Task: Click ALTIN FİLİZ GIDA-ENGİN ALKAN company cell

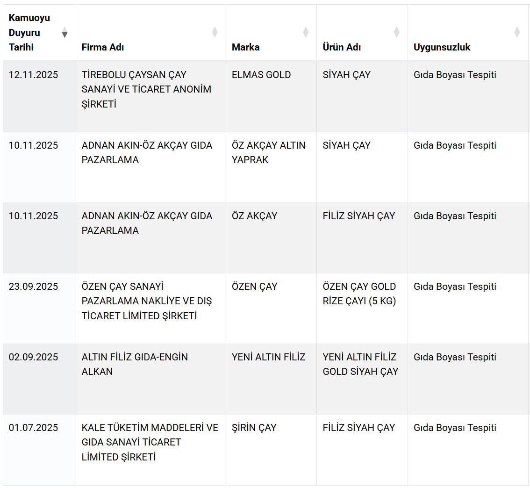Action: (x=135, y=364)
